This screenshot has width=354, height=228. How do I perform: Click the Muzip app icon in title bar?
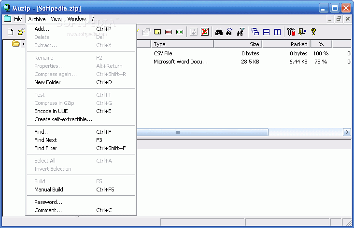[7, 8]
